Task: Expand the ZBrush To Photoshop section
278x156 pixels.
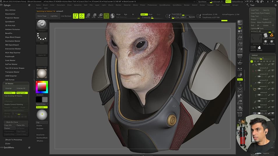Action: (13, 140)
